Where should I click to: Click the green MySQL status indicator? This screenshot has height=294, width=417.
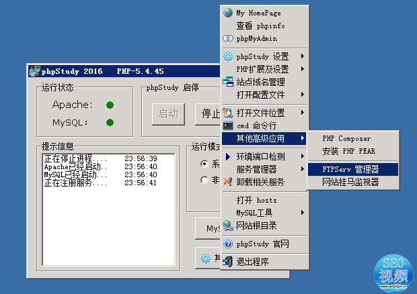tap(110, 122)
